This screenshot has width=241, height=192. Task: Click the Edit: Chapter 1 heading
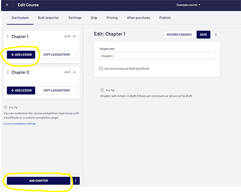point(110,34)
